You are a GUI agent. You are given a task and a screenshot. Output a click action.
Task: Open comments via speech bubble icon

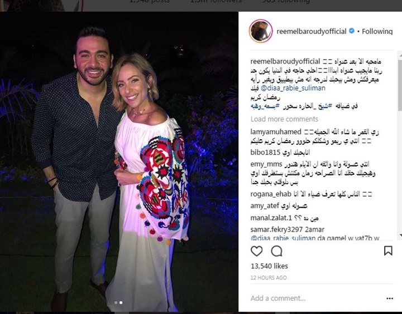[x=276, y=251]
